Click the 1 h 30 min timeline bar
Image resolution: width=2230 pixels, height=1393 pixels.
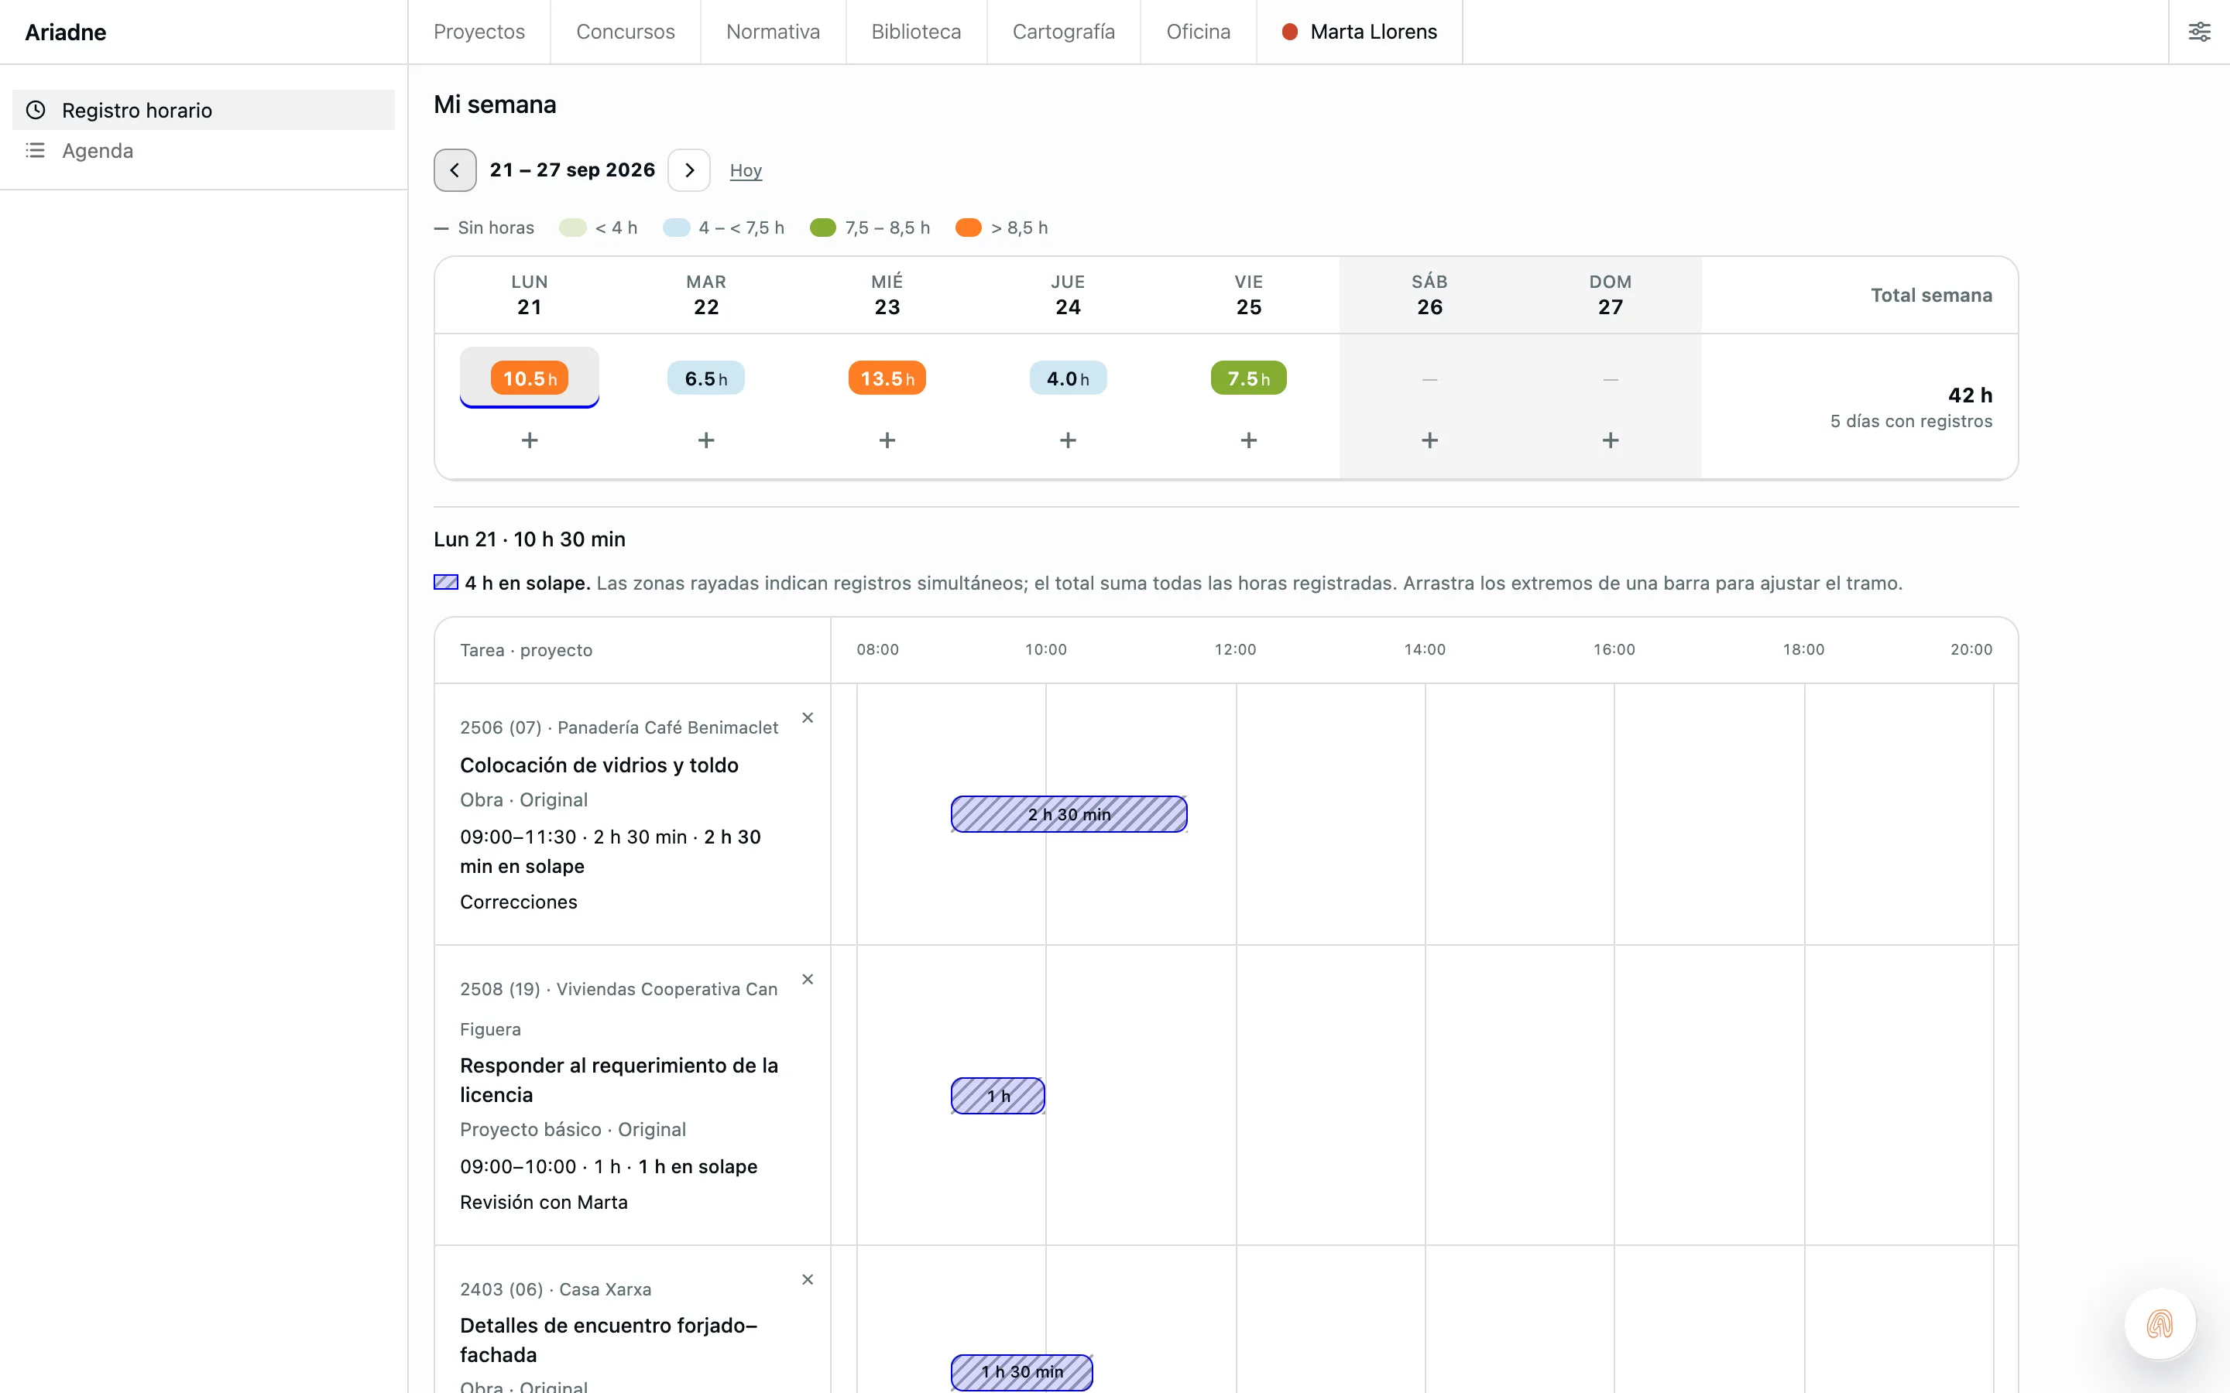coord(1022,1373)
